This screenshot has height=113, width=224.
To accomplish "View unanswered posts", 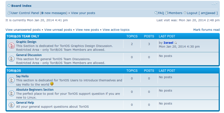I will 23,30.
